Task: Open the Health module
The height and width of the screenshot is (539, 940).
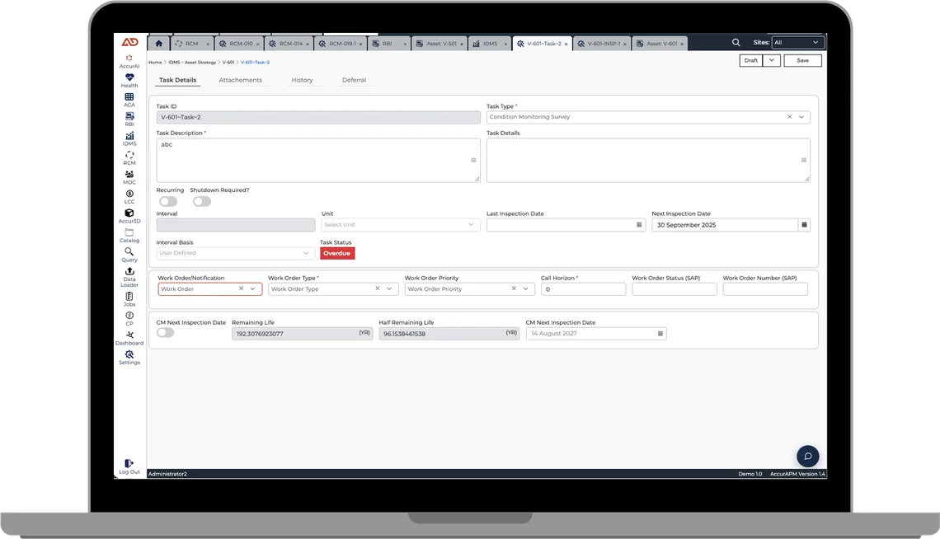Action: [x=129, y=80]
